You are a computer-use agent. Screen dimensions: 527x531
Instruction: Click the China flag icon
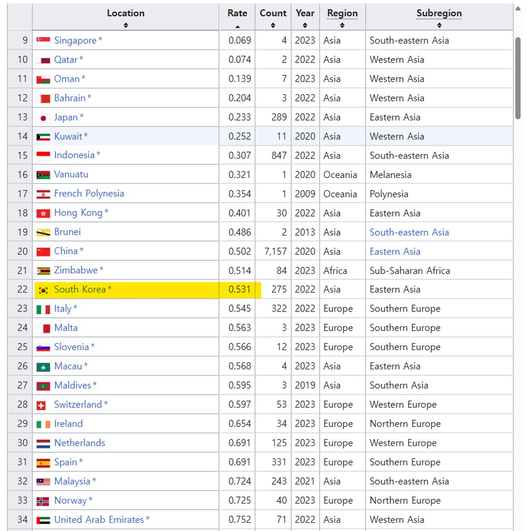(x=43, y=251)
